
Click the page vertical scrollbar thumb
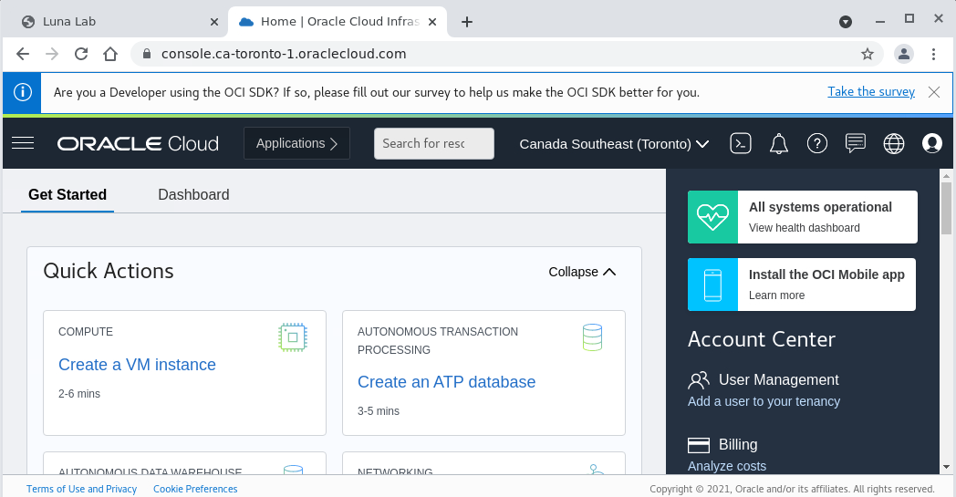(x=946, y=209)
